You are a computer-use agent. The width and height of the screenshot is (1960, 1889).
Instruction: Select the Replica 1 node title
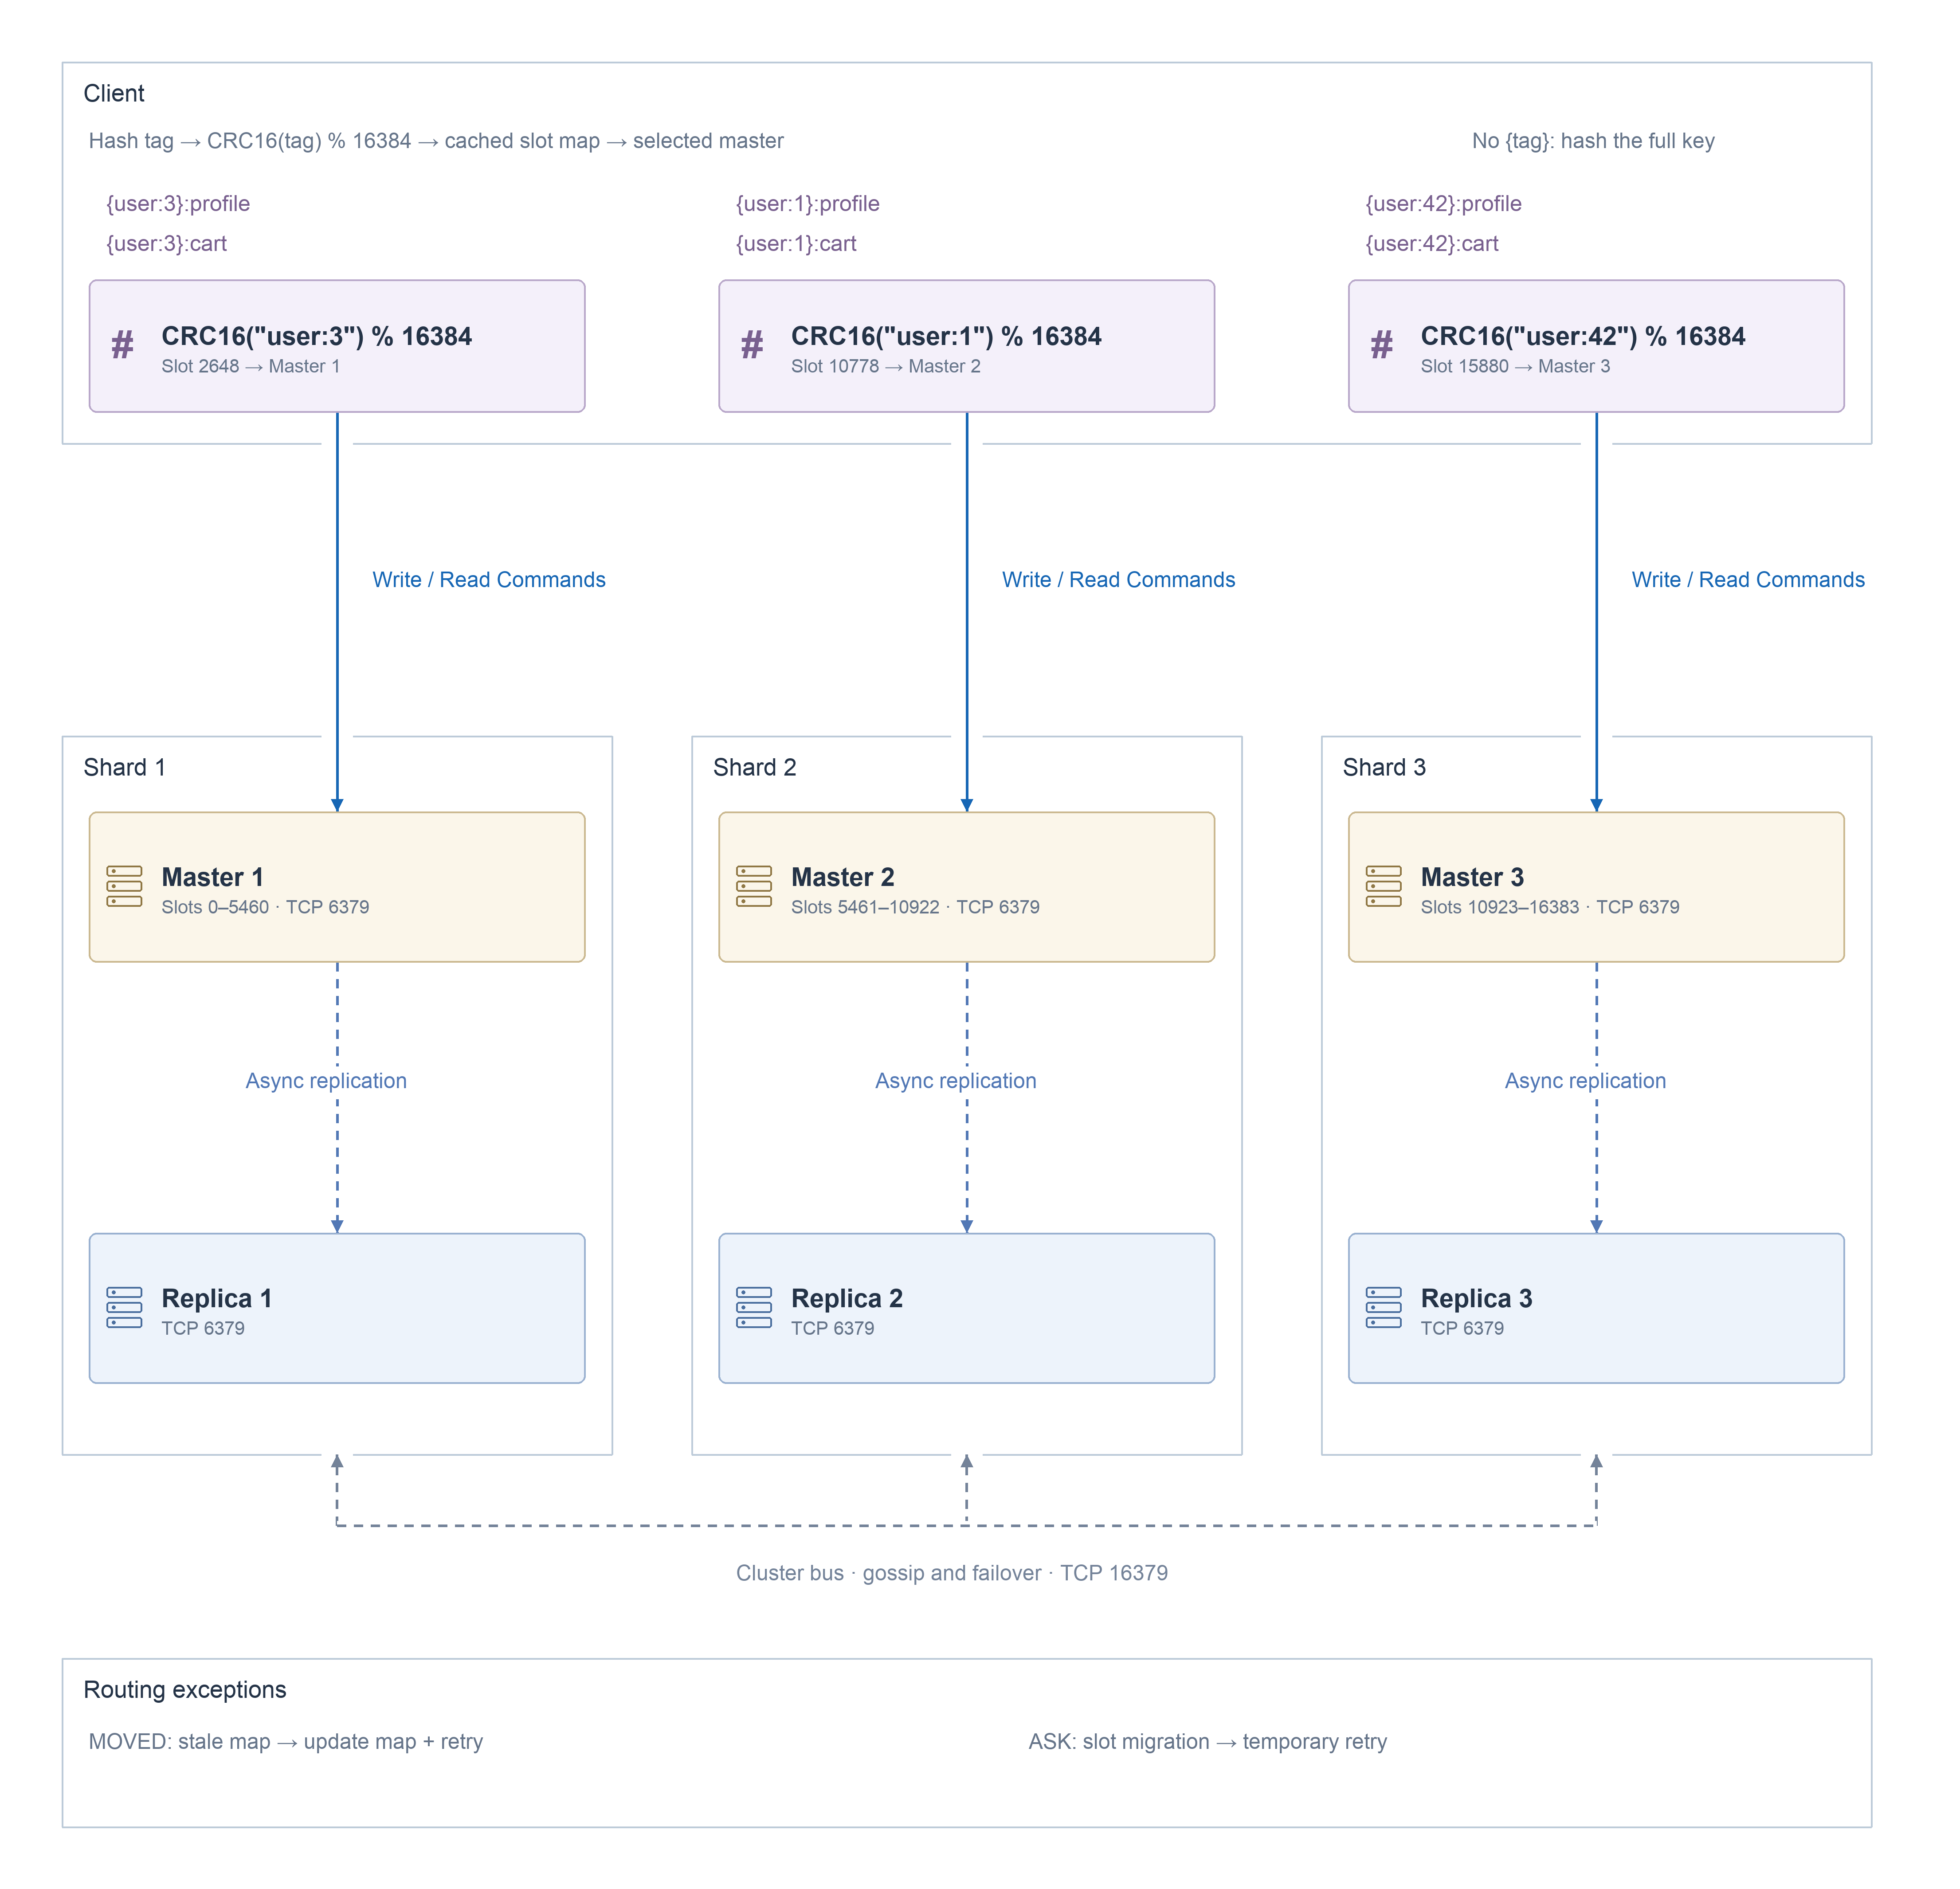point(217,1298)
